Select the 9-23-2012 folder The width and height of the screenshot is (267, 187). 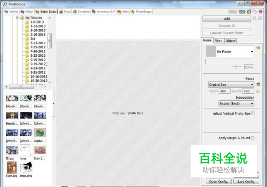click(38, 68)
